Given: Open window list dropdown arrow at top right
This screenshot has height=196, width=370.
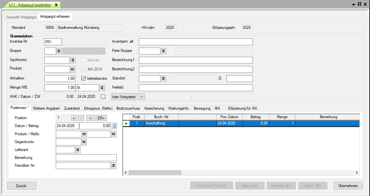Looking at the screenshot, I should [x=354, y=5].
